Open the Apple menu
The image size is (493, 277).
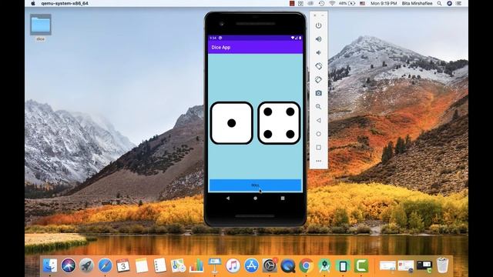click(33, 3)
